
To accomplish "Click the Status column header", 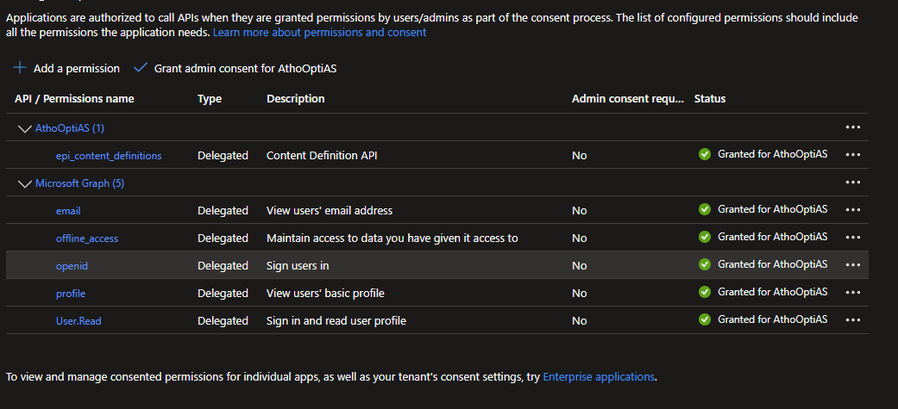I will 710,98.
